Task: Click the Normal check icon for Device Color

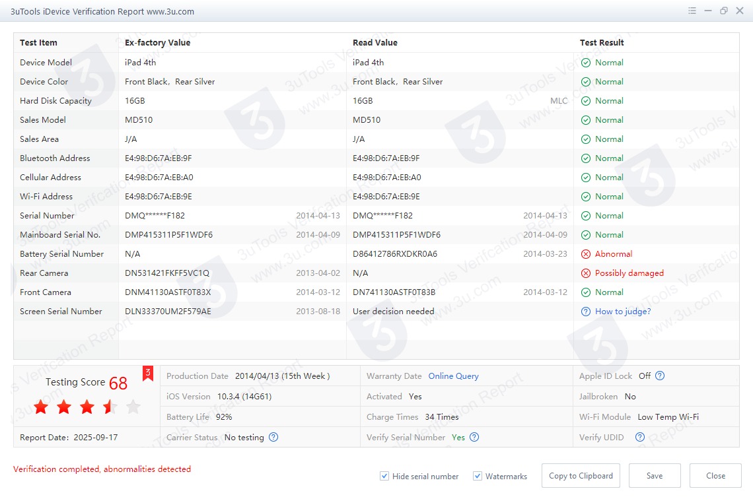Action: point(586,82)
